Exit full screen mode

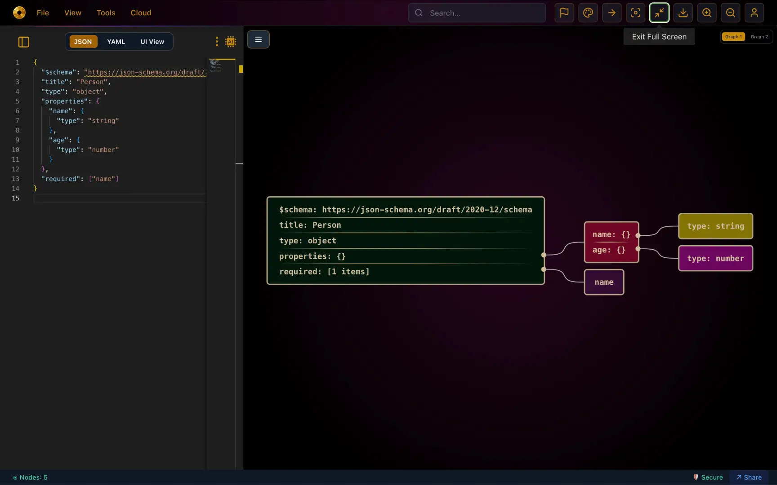(659, 13)
